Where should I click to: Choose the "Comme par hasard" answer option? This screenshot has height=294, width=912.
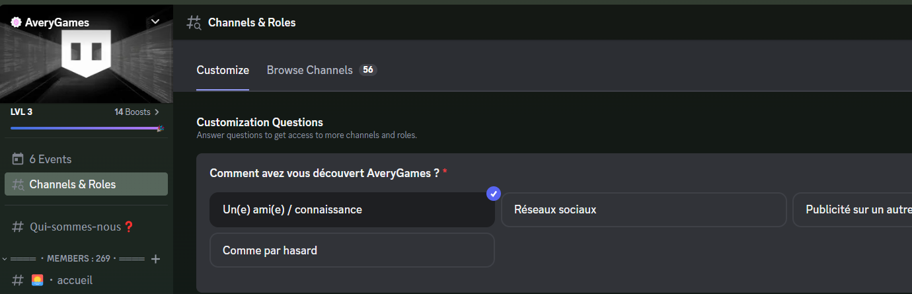pos(352,250)
